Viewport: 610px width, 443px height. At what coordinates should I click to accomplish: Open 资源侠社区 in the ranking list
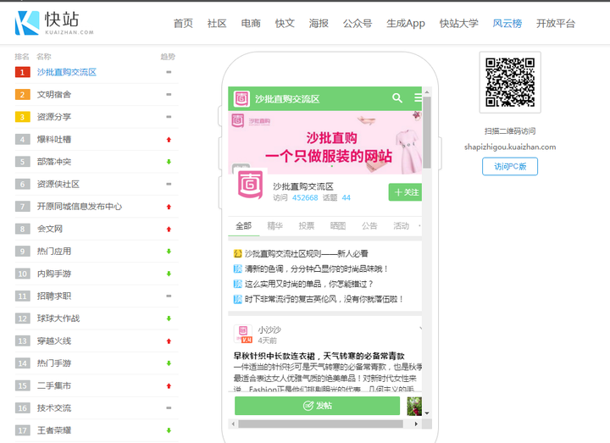(x=58, y=184)
